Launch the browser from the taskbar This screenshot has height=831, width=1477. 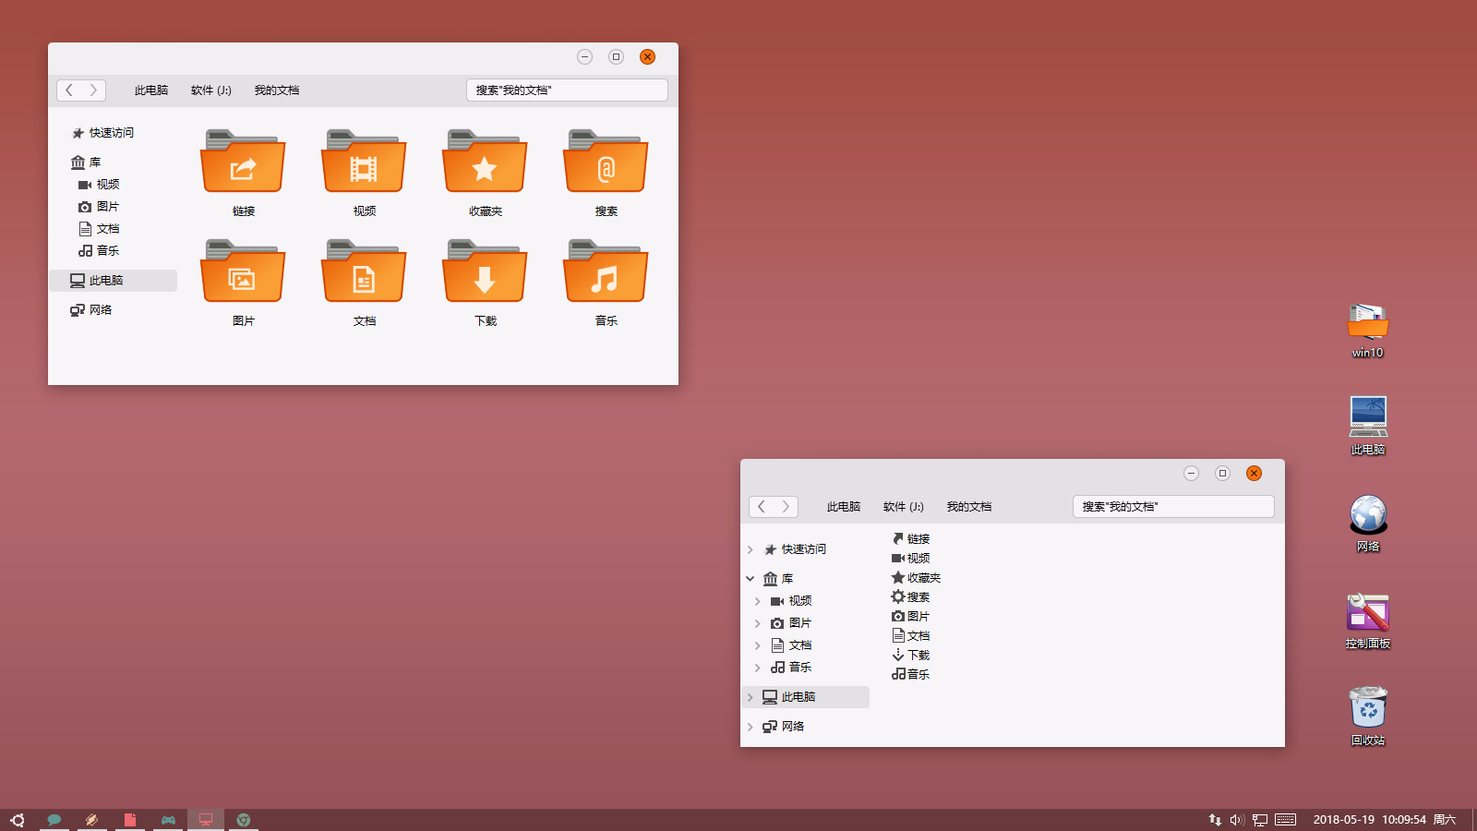pos(243,819)
